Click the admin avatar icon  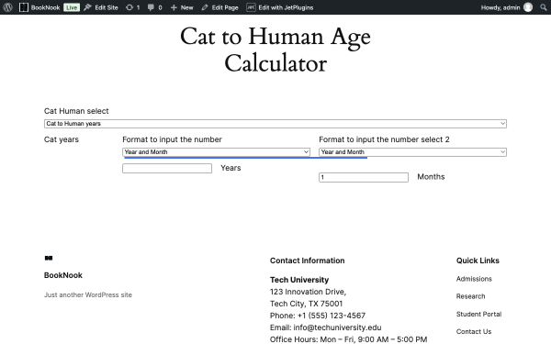tap(528, 7)
